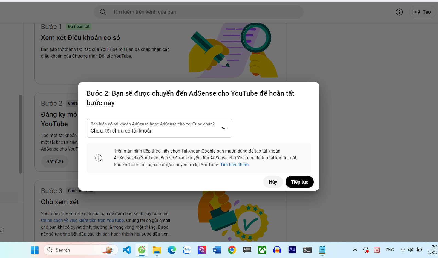Open File Explorer from taskbar
The image size is (438, 258).
point(157,250)
